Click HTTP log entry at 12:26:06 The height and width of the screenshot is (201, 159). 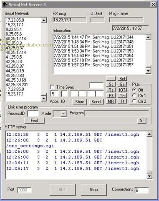pyautogui.click(x=73, y=157)
